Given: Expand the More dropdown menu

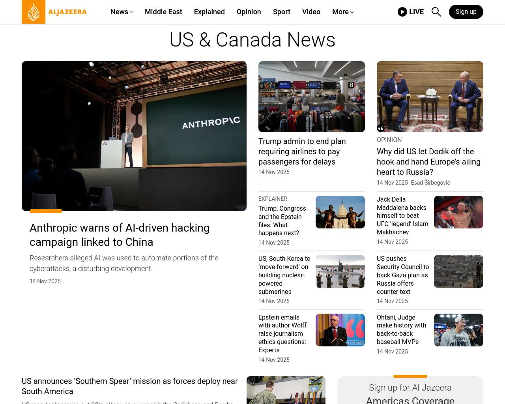Looking at the screenshot, I should pyautogui.click(x=342, y=12).
